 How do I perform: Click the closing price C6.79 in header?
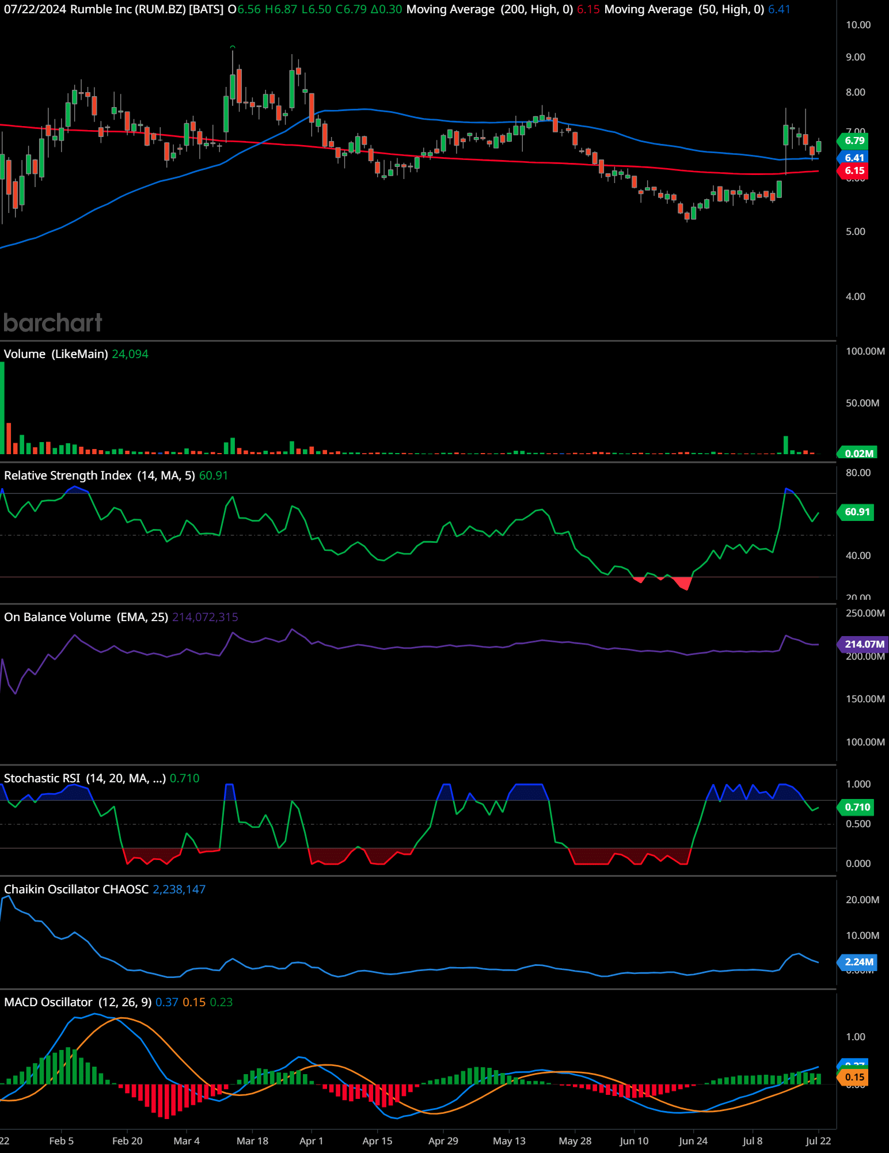(x=351, y=9)
